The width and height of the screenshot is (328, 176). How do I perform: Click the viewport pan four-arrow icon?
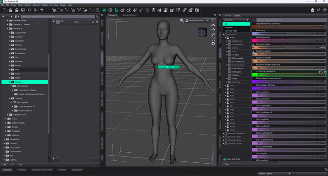(x=213, y=29)
